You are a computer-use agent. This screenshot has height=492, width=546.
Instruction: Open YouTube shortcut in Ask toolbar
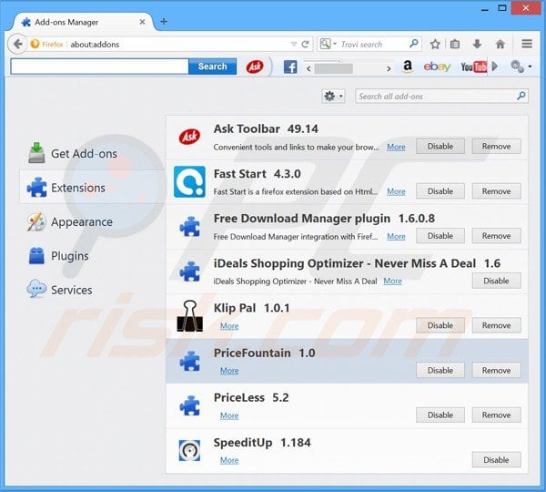[473, 67]
